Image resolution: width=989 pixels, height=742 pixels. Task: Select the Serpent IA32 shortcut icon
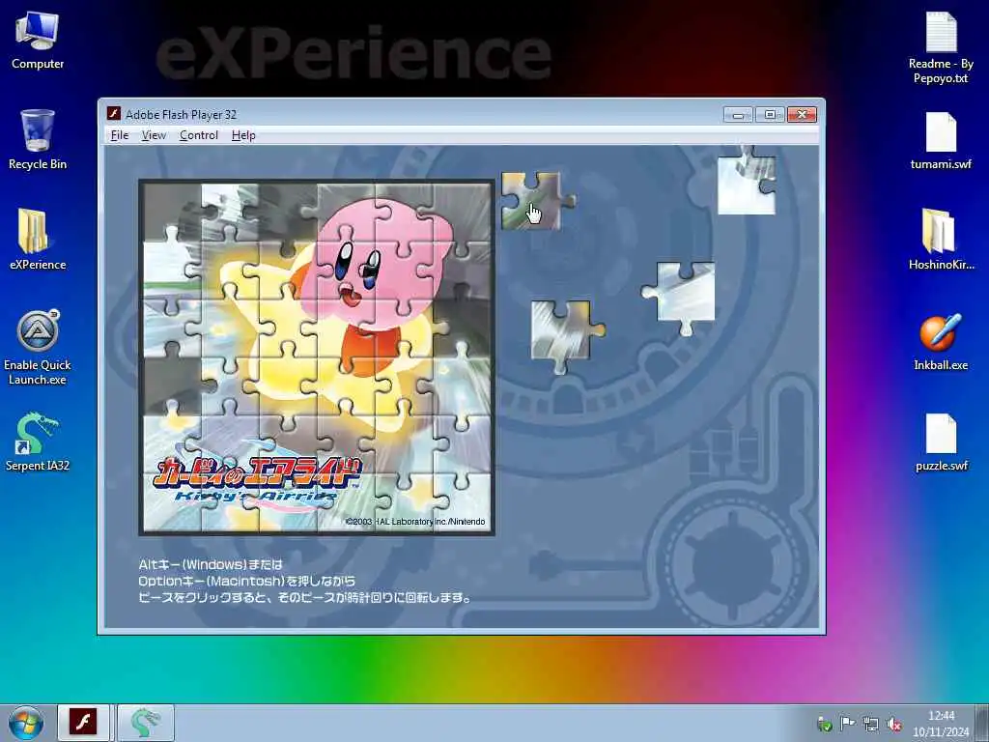(38, 442)
